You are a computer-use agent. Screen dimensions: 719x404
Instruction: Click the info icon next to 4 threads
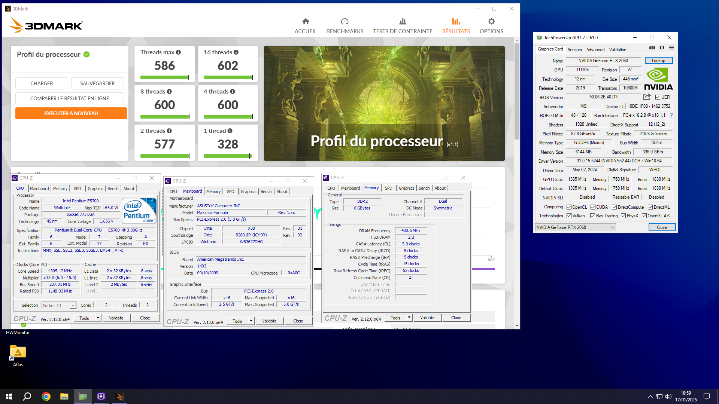coord(233,92)
